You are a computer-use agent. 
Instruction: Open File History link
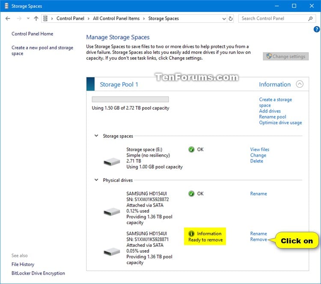coord(23,264)
